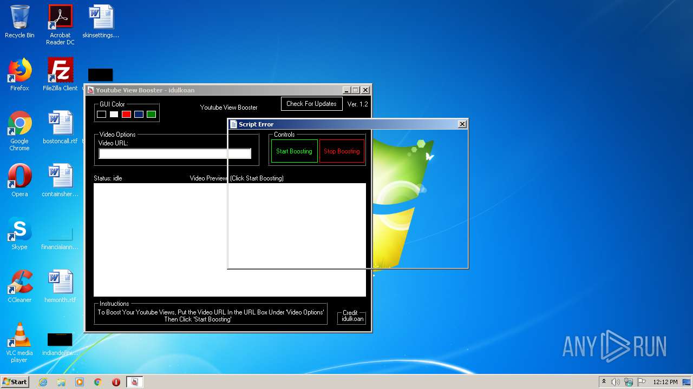Open the hemonth.rtf document icon
This screenshot has height=389, width=693.
tap(60, 286)
